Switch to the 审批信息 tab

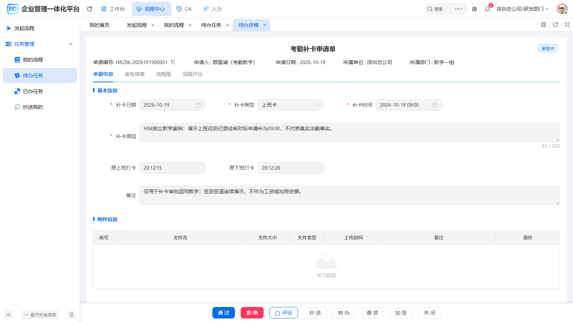point(135,74)
